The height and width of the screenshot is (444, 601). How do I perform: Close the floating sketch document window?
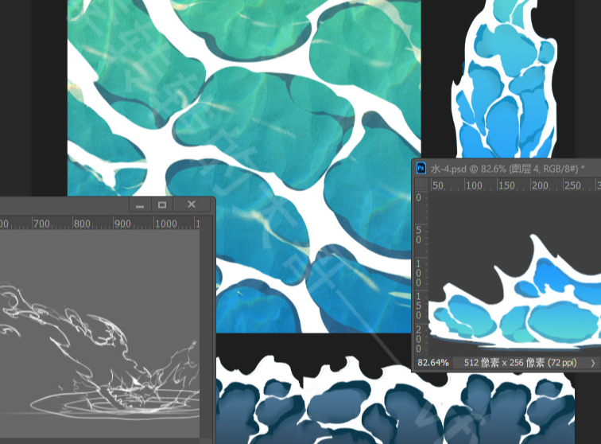(x=192, y=205)
